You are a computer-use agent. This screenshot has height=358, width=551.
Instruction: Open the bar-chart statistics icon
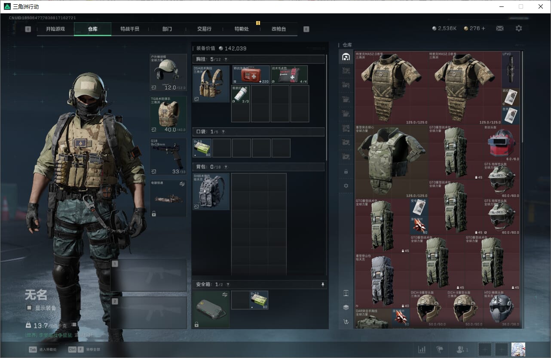coord(422,349)
